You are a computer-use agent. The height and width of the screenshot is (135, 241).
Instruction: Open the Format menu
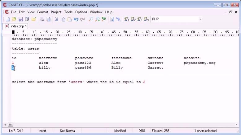click(x=42, y=12)
